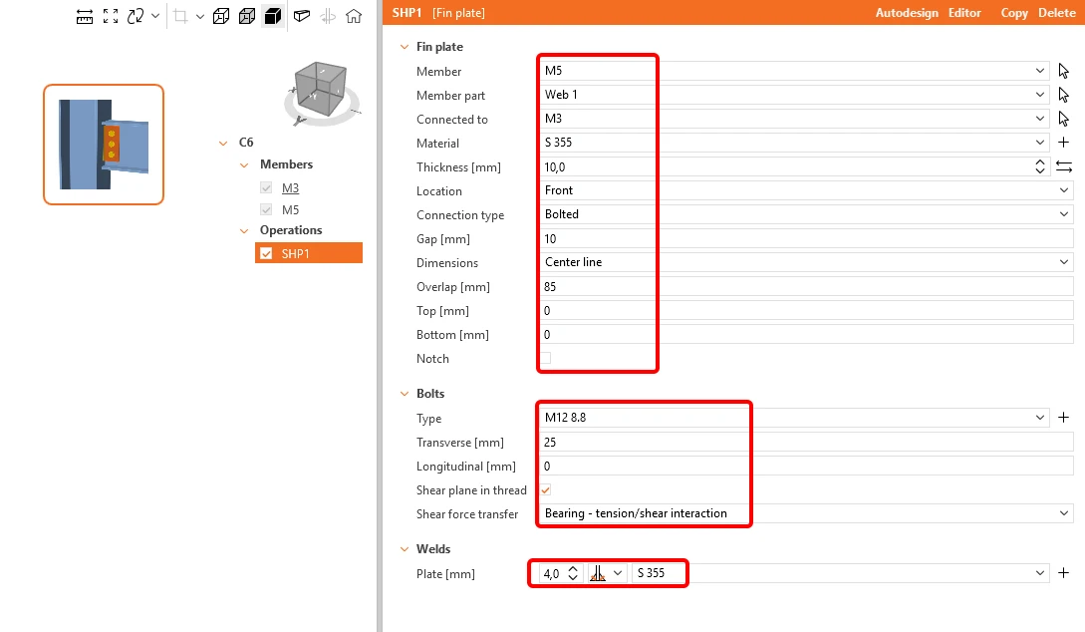Open the weld type symbol dropdown
Screen dimensions: 1085x632
[607, 573]
